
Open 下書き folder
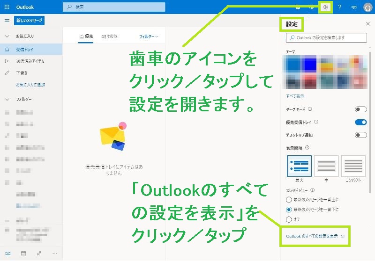coord(31,73)
